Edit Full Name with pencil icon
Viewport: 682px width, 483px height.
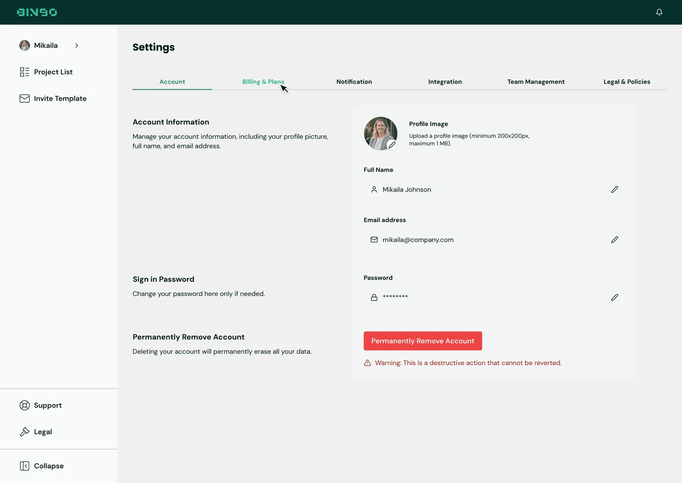click(x=615, y=189)
